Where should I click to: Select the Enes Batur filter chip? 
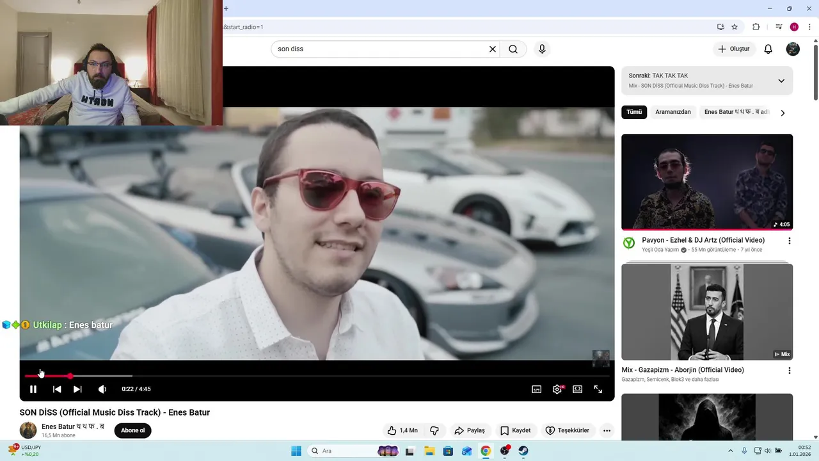(736, 112)
